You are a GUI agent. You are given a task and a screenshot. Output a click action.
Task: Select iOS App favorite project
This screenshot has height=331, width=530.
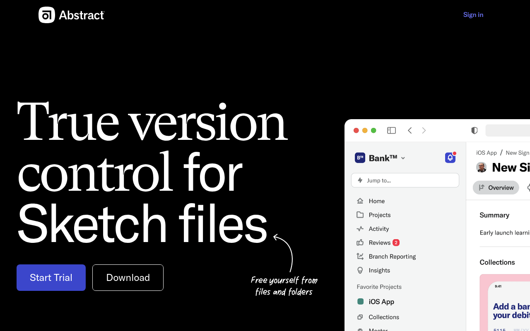381,302
